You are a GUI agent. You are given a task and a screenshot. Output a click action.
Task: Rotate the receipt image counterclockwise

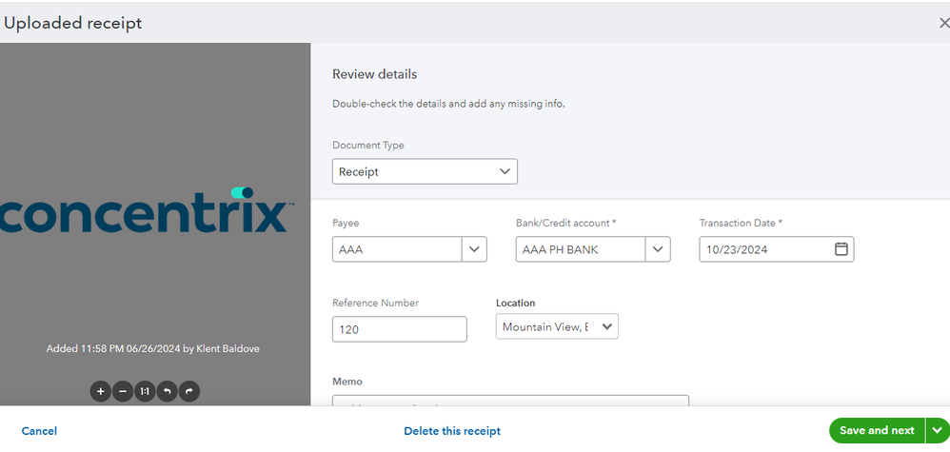tap(167, 391)
